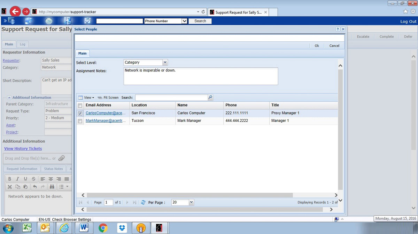Undo changes with the undo arrow icon

pyautogui.click(x=35, y=186)
